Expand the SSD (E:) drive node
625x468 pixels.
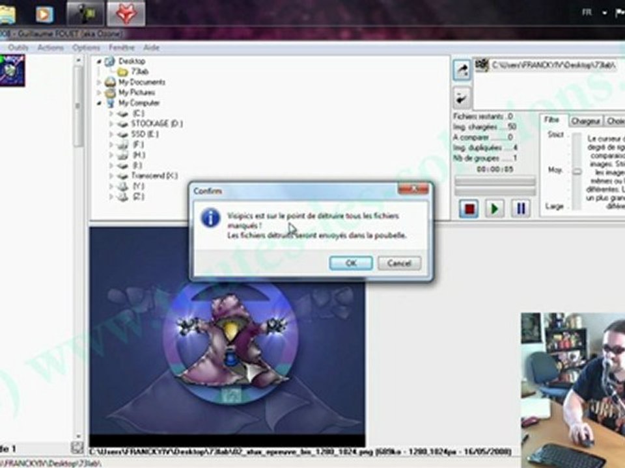(x=111, y=134)
